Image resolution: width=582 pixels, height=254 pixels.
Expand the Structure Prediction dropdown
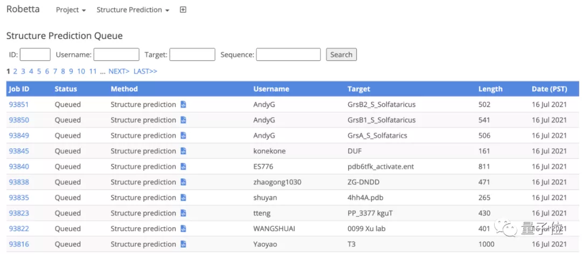tap(133, 10)
